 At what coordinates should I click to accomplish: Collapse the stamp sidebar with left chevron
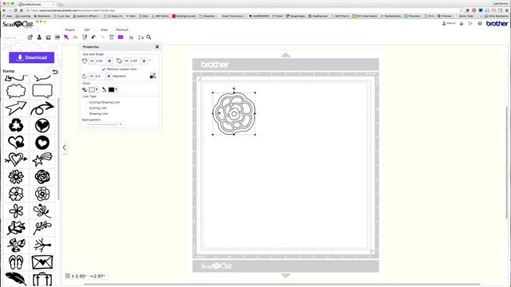[x=65, y=147]
